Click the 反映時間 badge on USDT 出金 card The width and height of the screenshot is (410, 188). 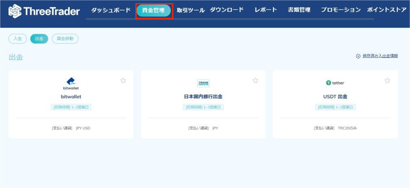(335, 107)
